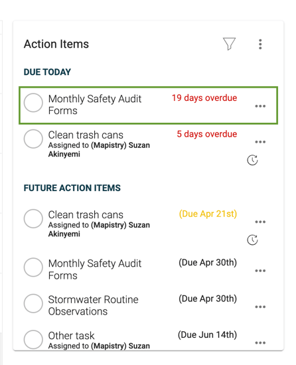Viewport: 296px width, 365px height.
Task: Open options for Other task due Jun 14th
Action: (x=260, y=342)
